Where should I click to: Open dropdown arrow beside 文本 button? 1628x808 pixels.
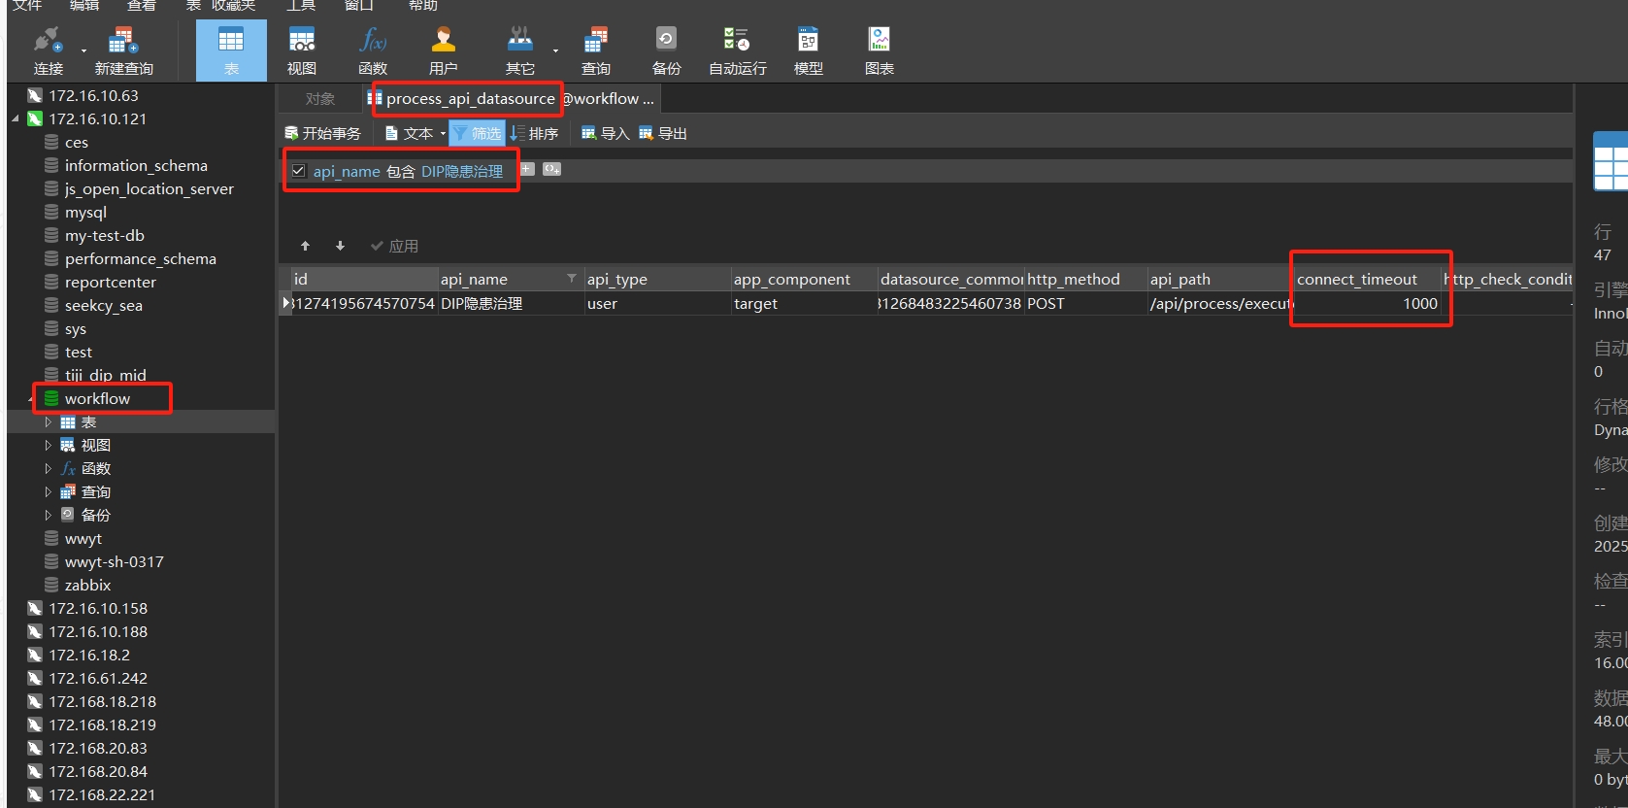(443, 134)
